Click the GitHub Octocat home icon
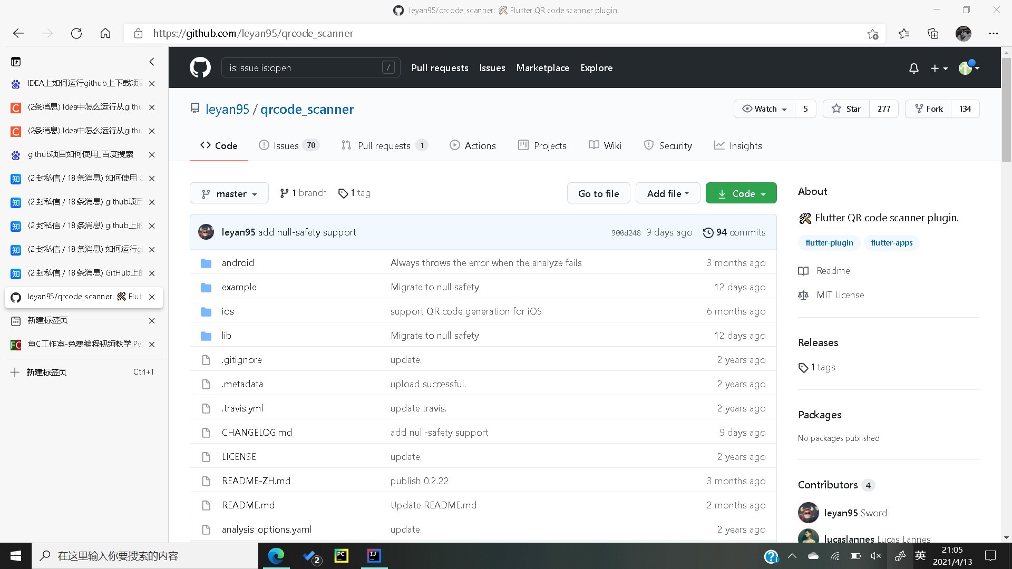The image size is (1012, 569). (199, 67)
